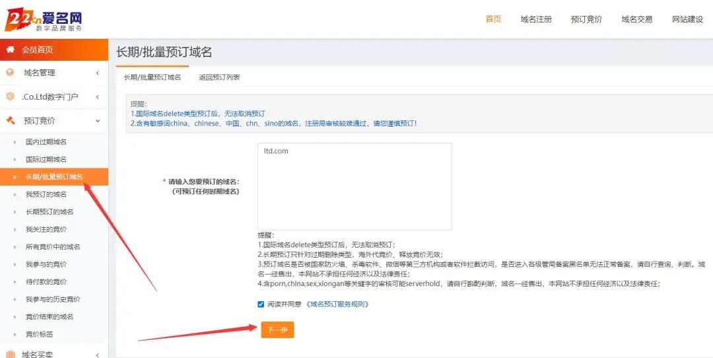Viewport: 713px width, 358px height.
Task: Expand the 域名买卖 sidebar chevron
Action: click(97, 355)
